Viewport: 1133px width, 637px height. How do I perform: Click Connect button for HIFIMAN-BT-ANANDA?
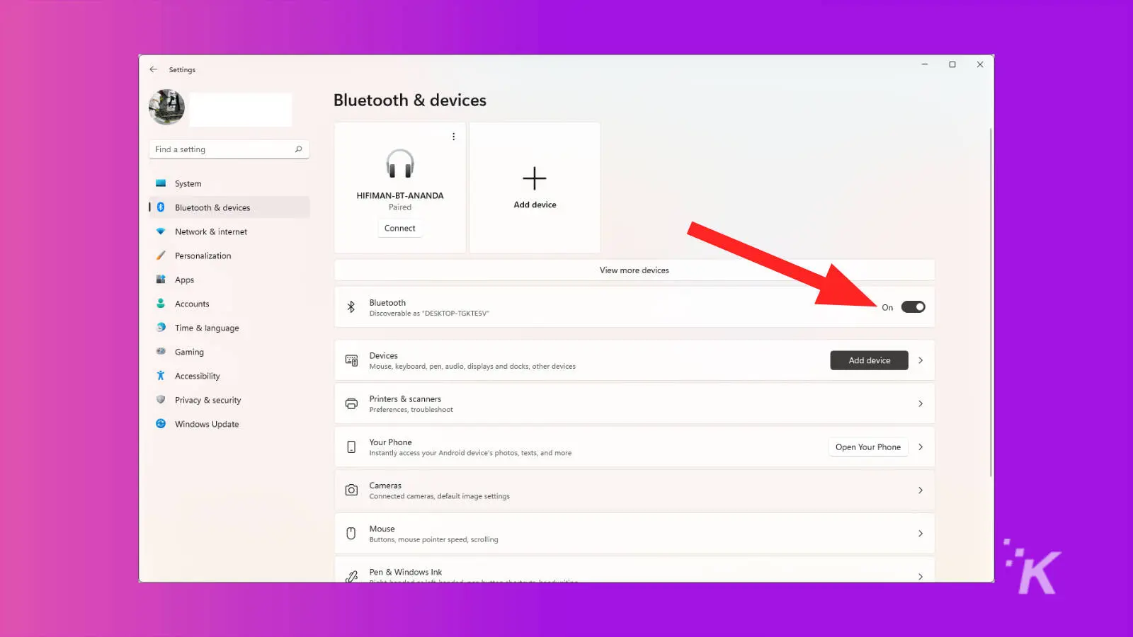click(x=400, y=228)
